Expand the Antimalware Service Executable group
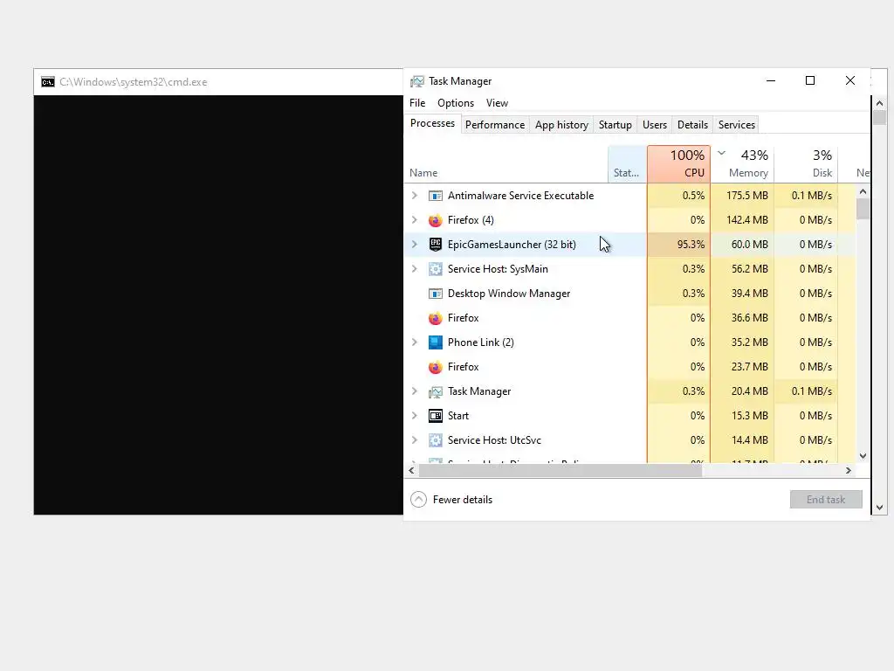 tap(415, 195)
